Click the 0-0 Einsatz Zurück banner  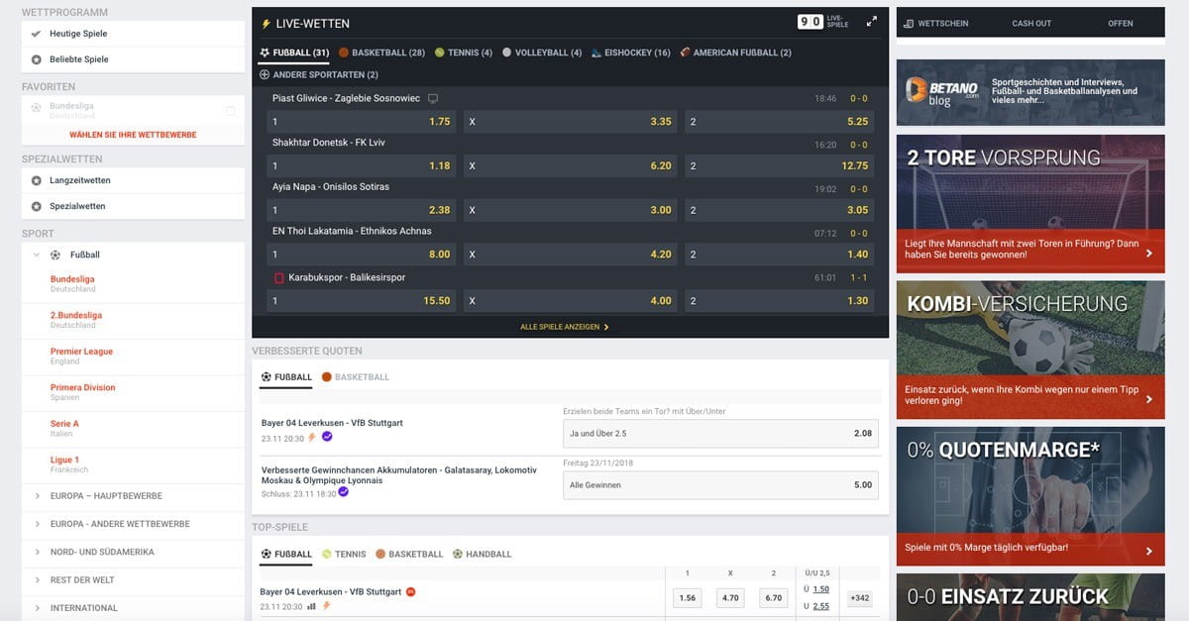[1030, 597]
